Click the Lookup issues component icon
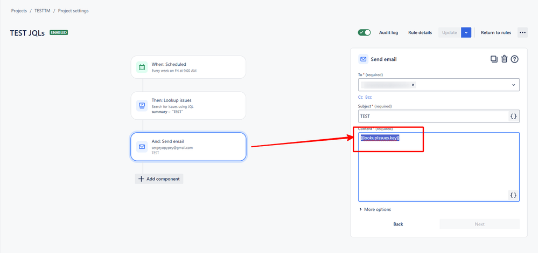Image resolution: width=538 pixels, height=253 pixels. coord(142,106)
